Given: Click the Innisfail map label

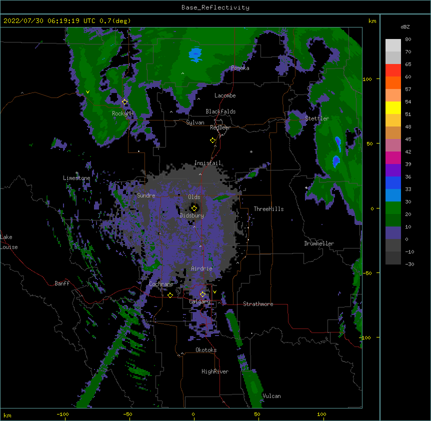Looking at the screenshot, I should pos(207,163).
